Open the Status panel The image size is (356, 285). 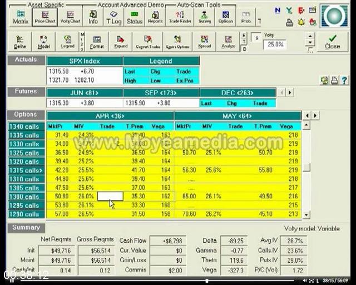click(135, 17)
